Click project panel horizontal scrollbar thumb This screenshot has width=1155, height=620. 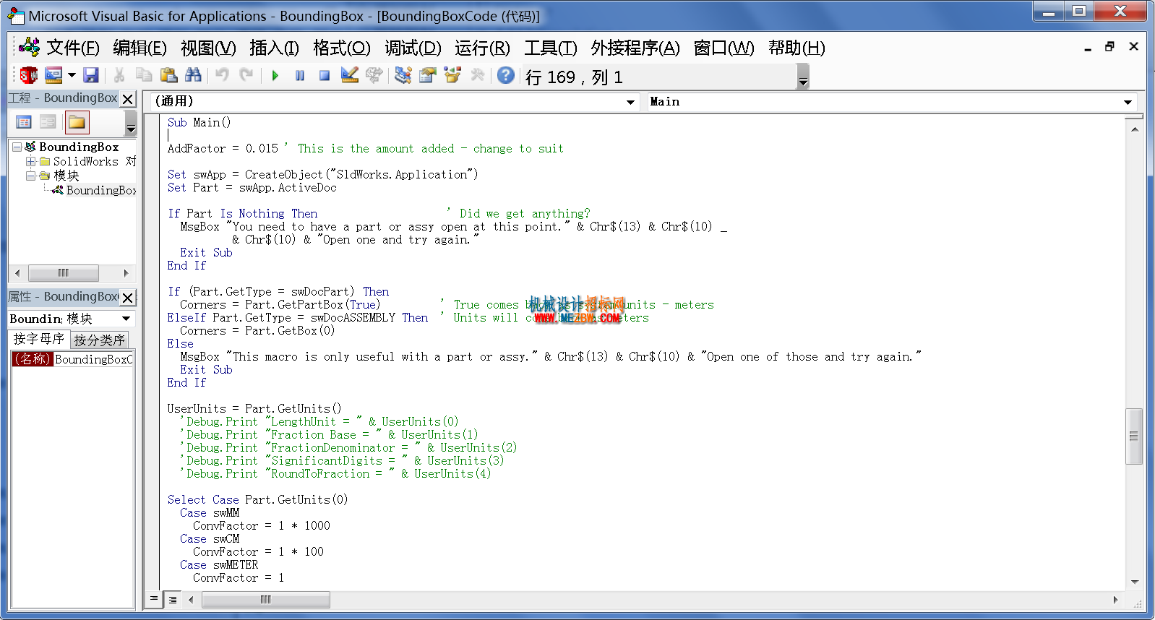(x=64, y=273)
